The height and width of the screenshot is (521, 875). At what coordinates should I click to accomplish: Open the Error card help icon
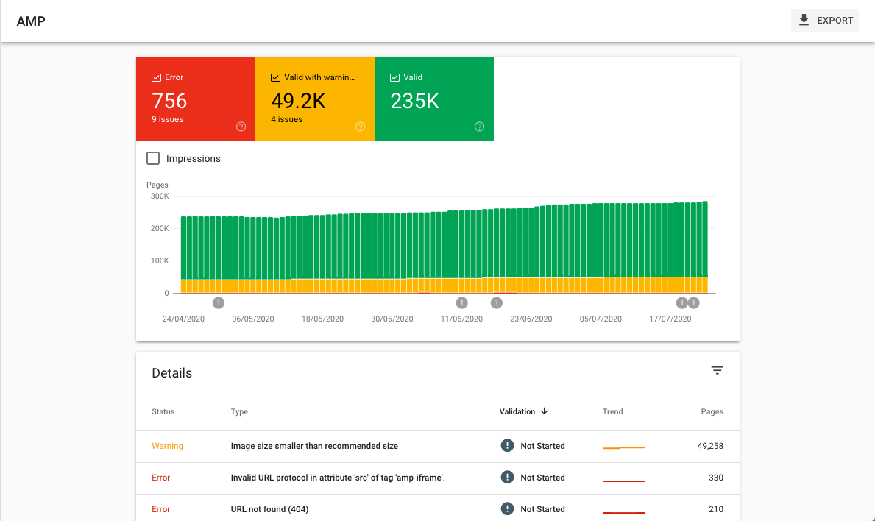[241, 126]
